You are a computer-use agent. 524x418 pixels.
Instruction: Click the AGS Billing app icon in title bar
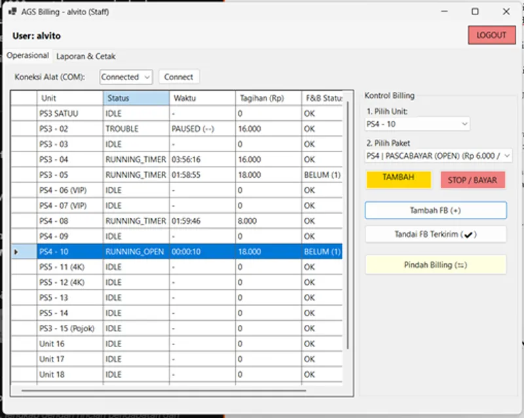point(13,11)
